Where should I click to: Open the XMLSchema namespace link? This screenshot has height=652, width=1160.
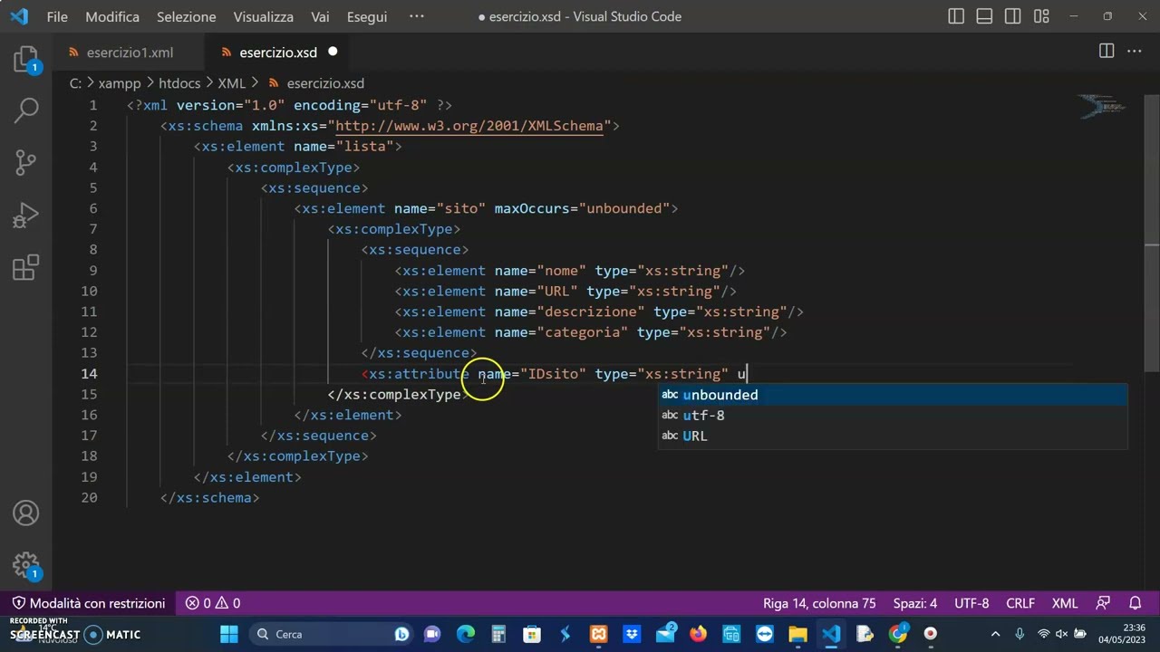(x=469, y=126)
